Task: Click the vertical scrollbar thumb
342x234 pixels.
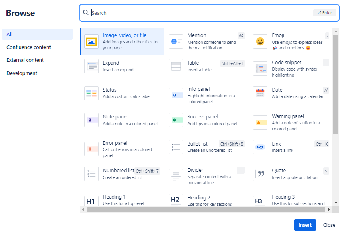Action: 336,84
